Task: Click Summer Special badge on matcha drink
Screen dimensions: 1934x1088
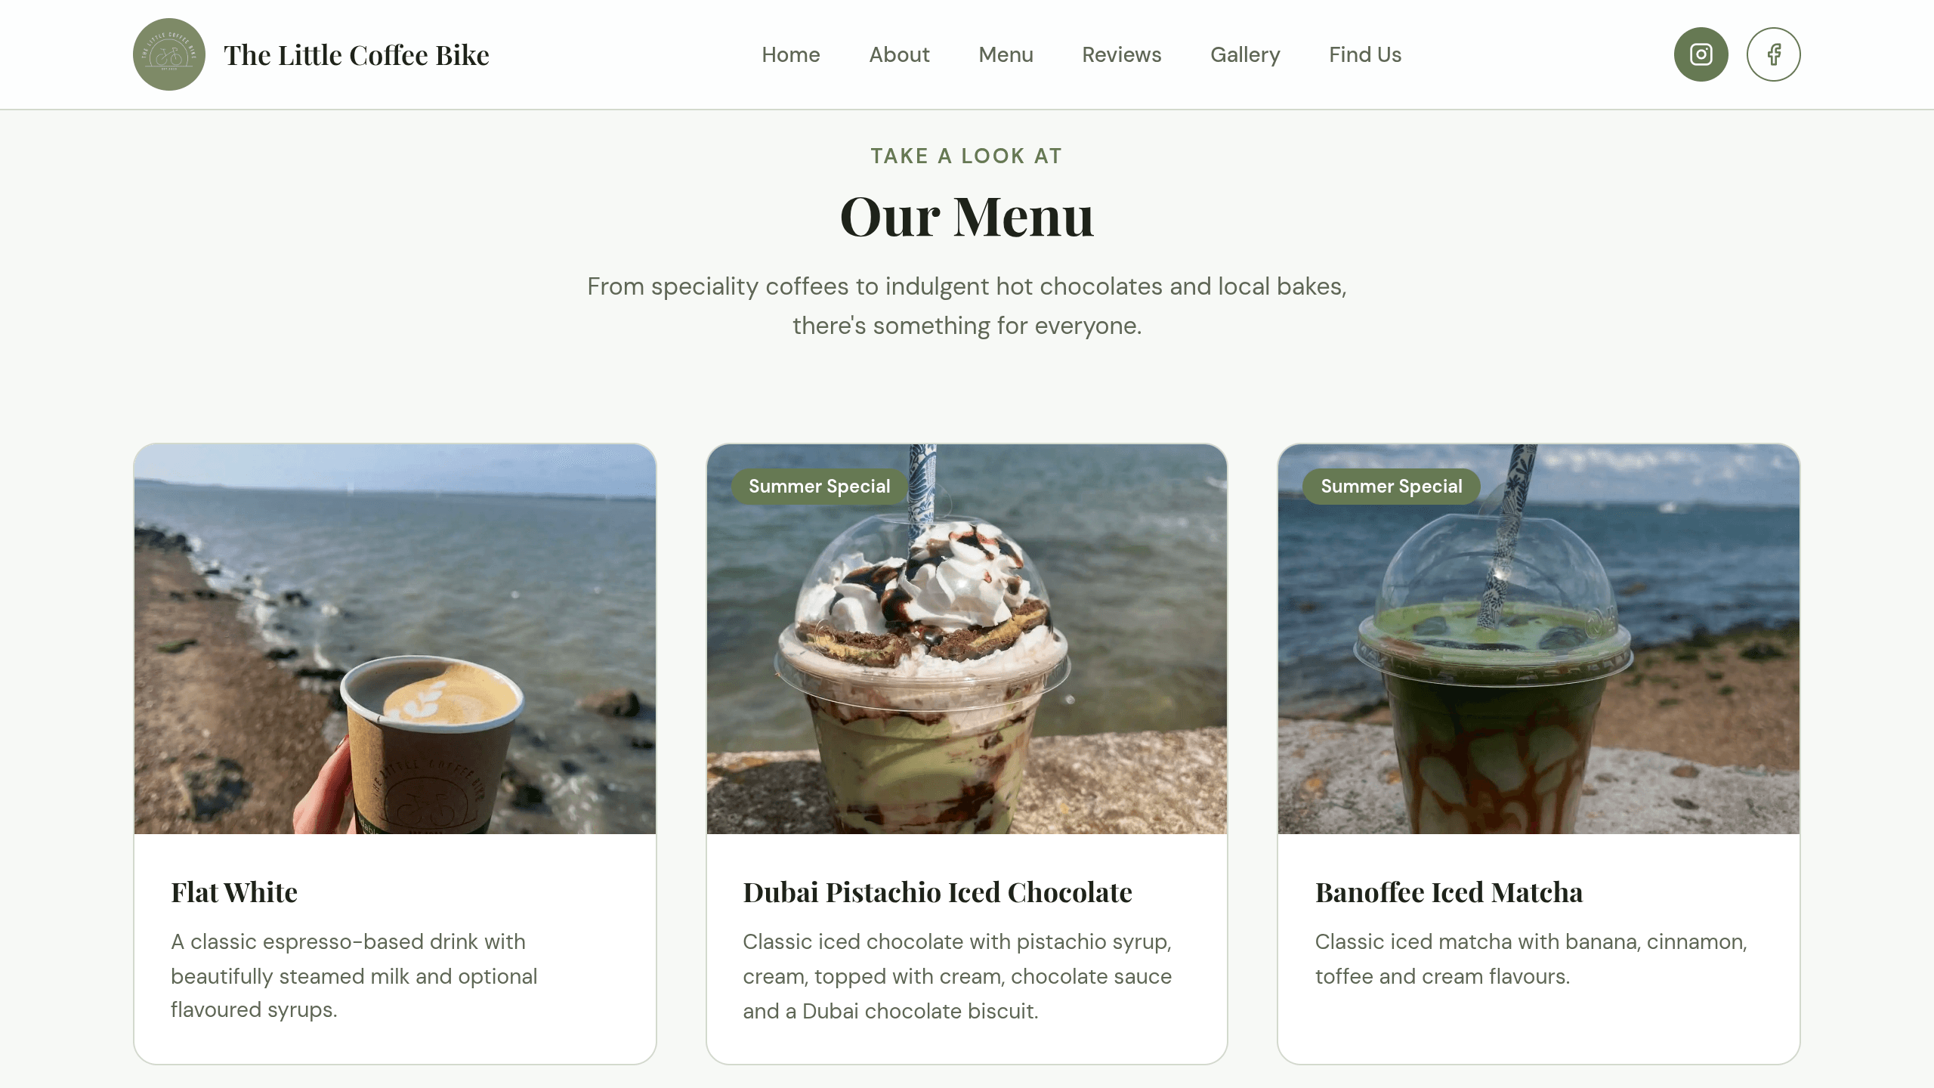Action: (1392, 486)
